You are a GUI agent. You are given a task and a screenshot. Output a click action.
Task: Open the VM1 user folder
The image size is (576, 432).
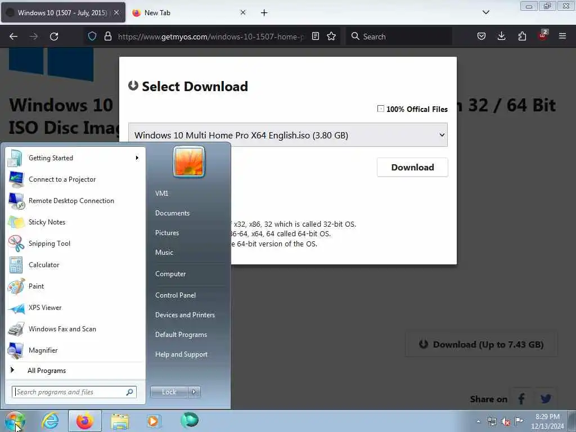[x=188, y=193]
